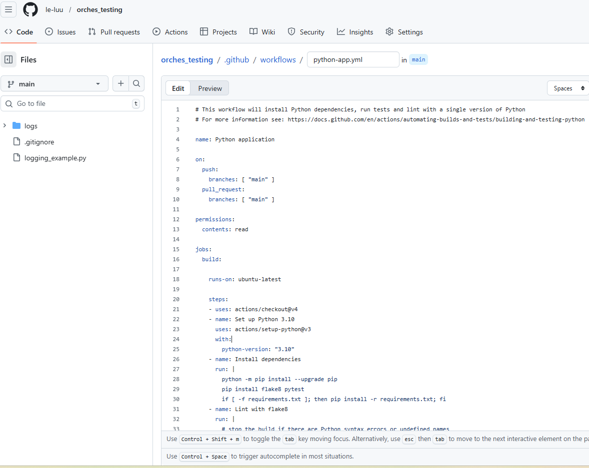The image size is (589, 468).
Task: Open the Settings tab
Action: click(x=404, y=32)
